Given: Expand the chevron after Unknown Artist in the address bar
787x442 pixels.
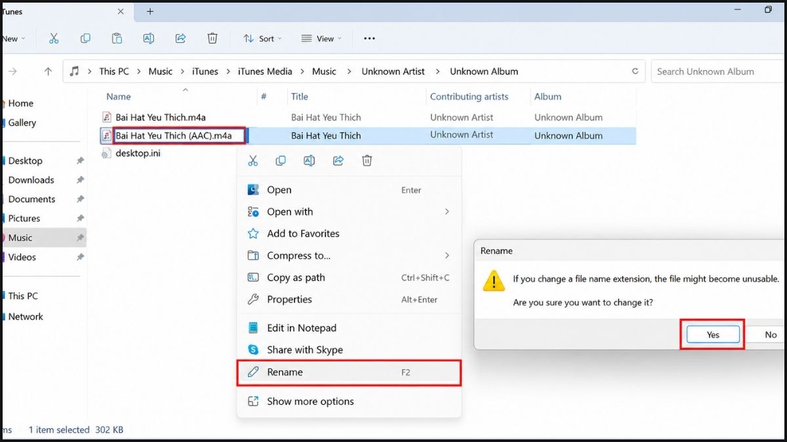Looking at the screenshot, I should [437, 71].
